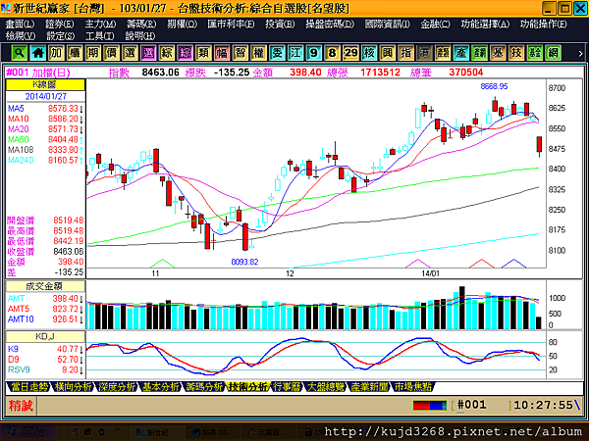Open the 加 weighted index toolbar icon
This screenshot has width=589, height=441.
[x=56, y=53]
